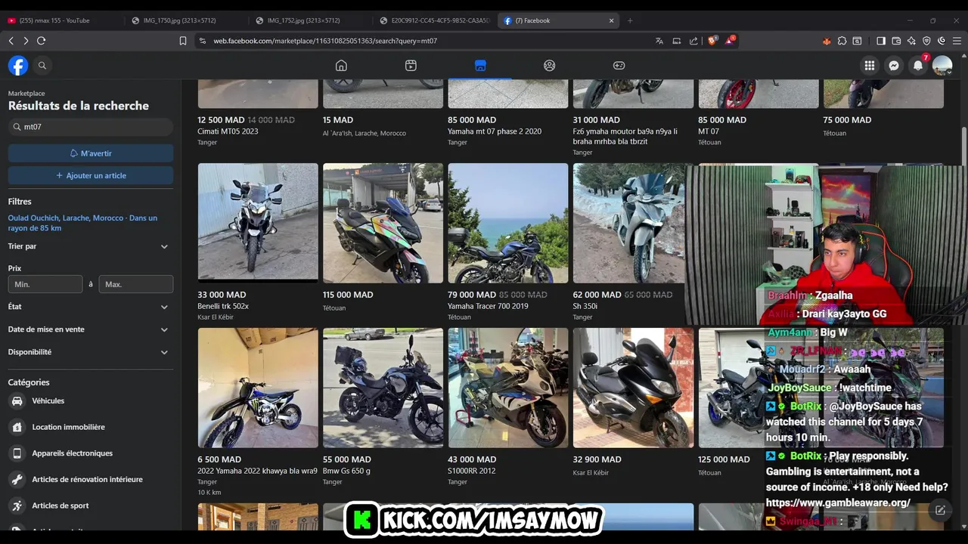Bookmark this page icon
The image size is (968, 544).
point(183,41)
